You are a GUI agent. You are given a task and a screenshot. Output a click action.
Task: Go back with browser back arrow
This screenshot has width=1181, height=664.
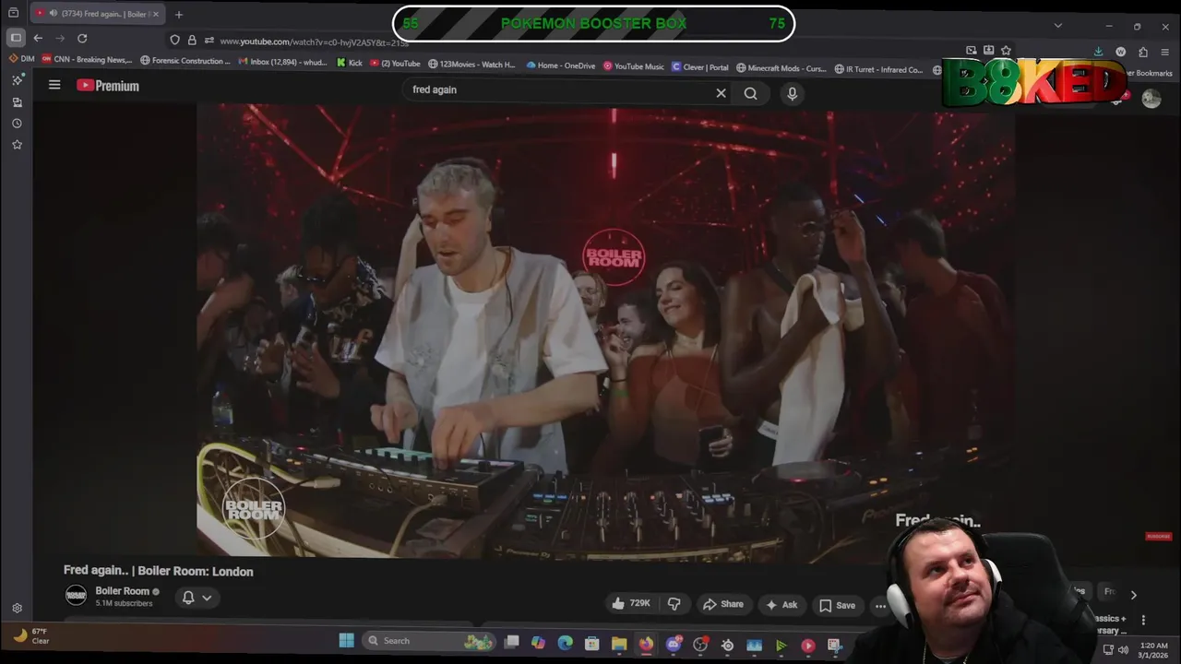(x=38, y=38)
